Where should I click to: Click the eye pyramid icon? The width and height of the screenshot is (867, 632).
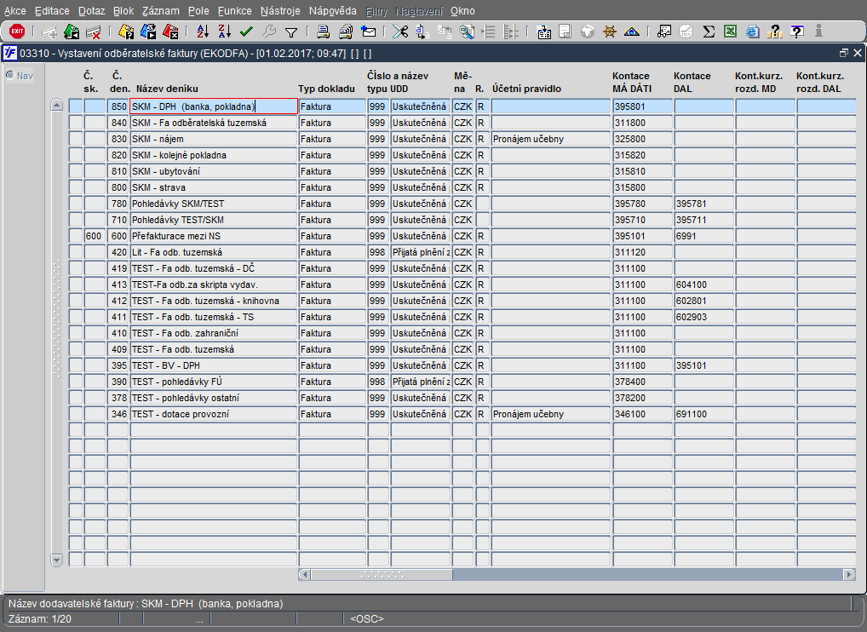click(631, 32)
